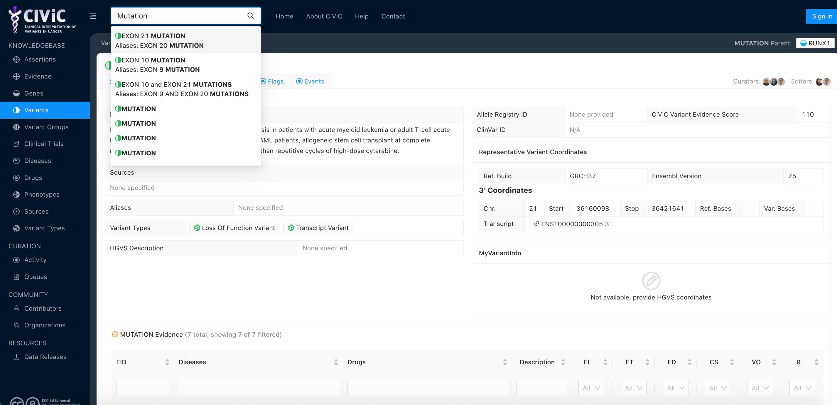Click the Data Releases download icon
837x405 pixels.
tap(16, 357)
